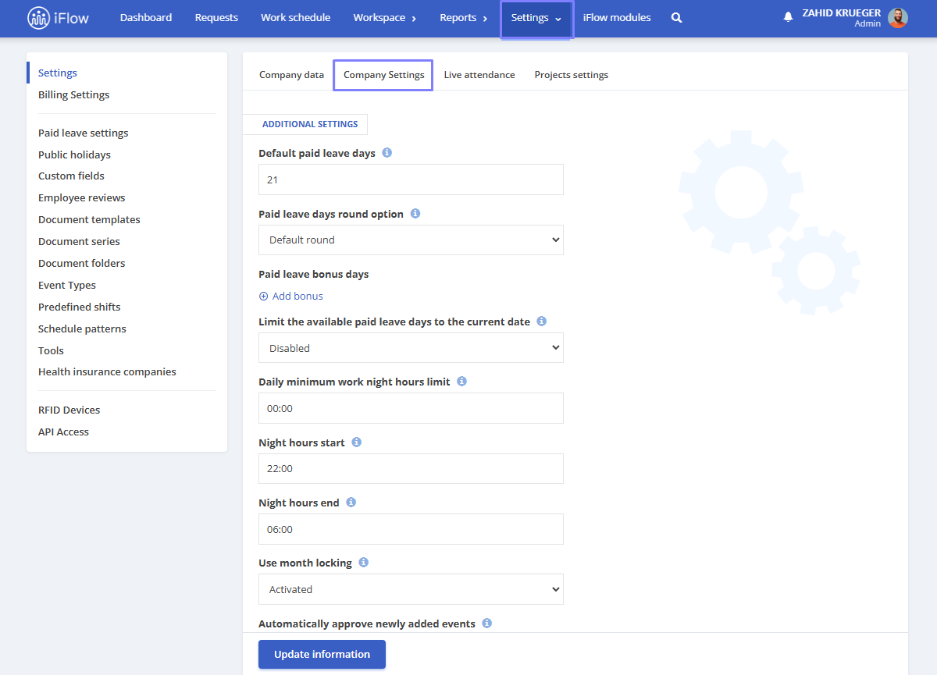
Task: Click info icon next to Default paid leave days
Action: pyautogui.click(x=387, y=153)
